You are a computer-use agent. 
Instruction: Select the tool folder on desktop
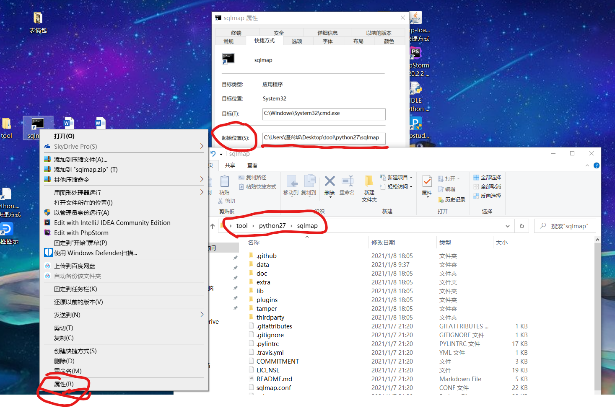6,129
